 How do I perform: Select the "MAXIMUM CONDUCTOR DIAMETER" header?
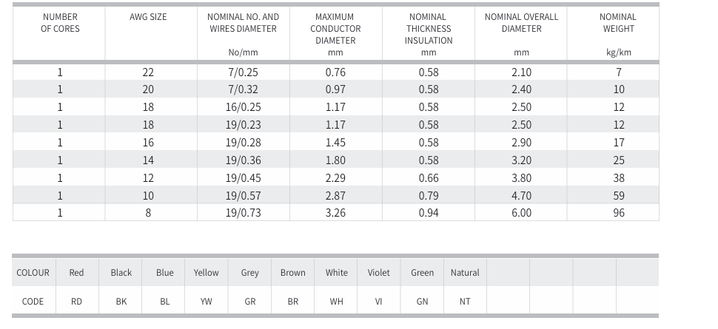[335, 28]
